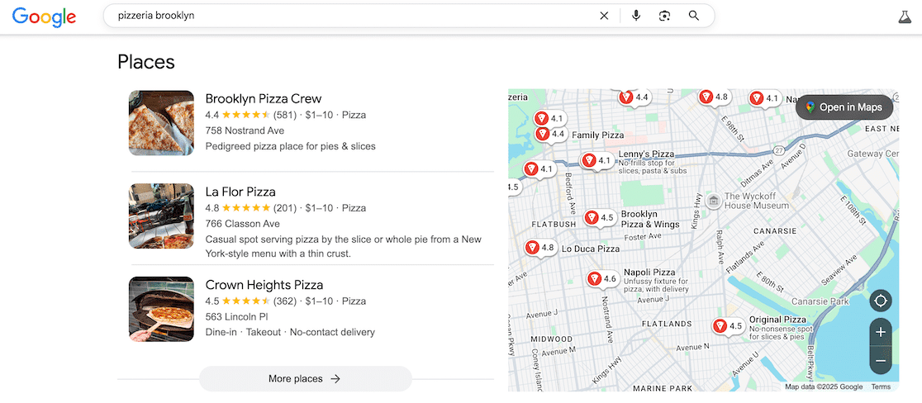
Task: Click the Napoli Pizza map marker
Action: coord(594,278)
